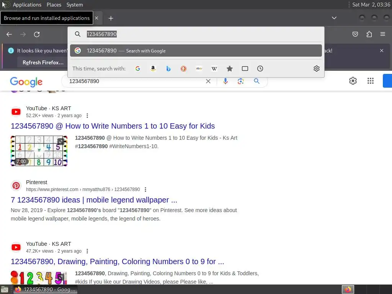Search this time with Amazon
The image size is (392, 294).
click(153, 69)
